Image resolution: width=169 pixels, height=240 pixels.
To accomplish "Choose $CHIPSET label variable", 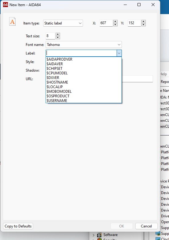I will [x=84, y=69].
